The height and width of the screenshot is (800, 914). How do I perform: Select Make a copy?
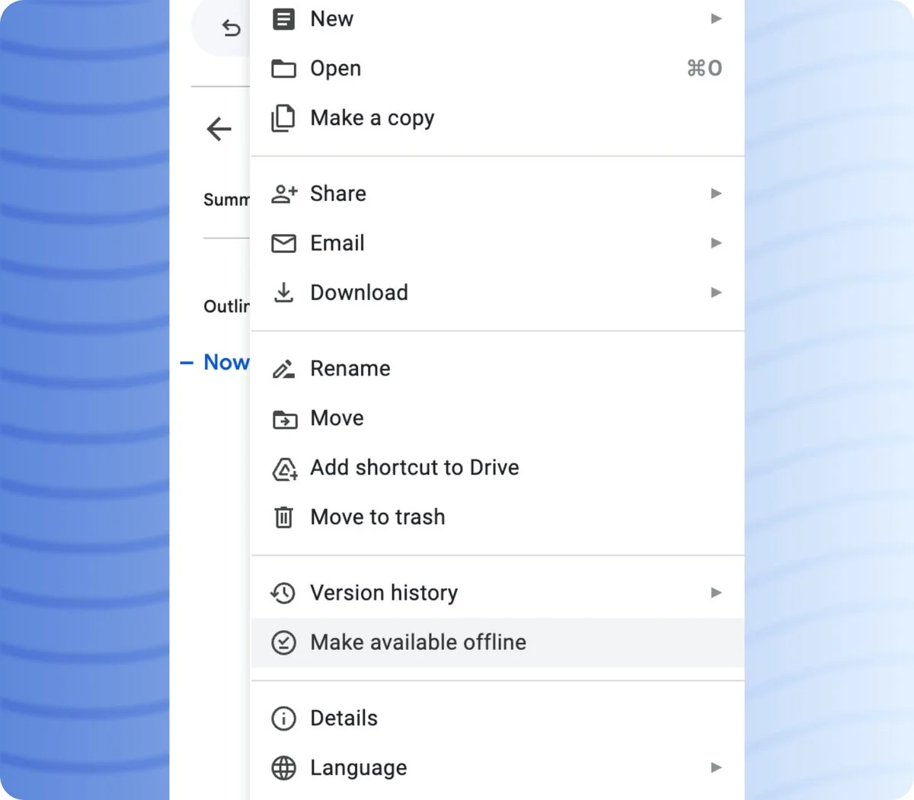pos(372,118)
